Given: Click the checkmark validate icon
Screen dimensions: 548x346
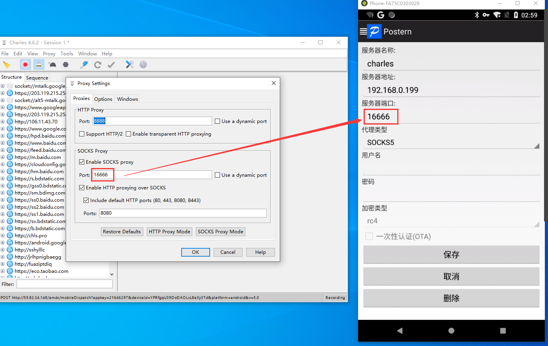Looking at the screenshot, I should pos(111,64).
